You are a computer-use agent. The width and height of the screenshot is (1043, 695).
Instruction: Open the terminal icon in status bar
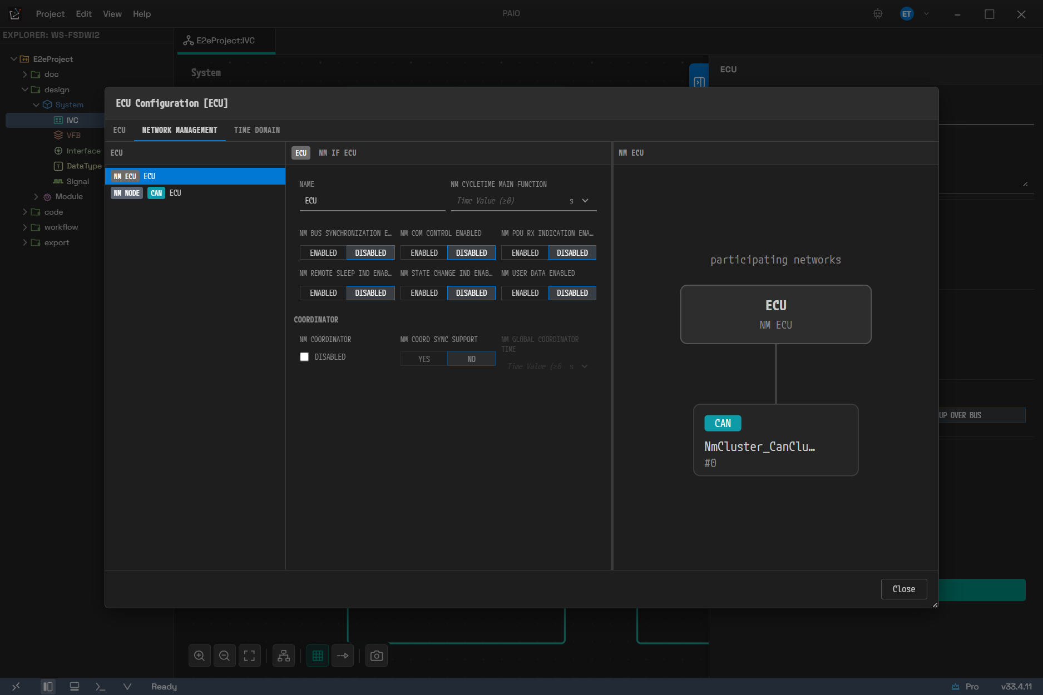tap(100, 687)
